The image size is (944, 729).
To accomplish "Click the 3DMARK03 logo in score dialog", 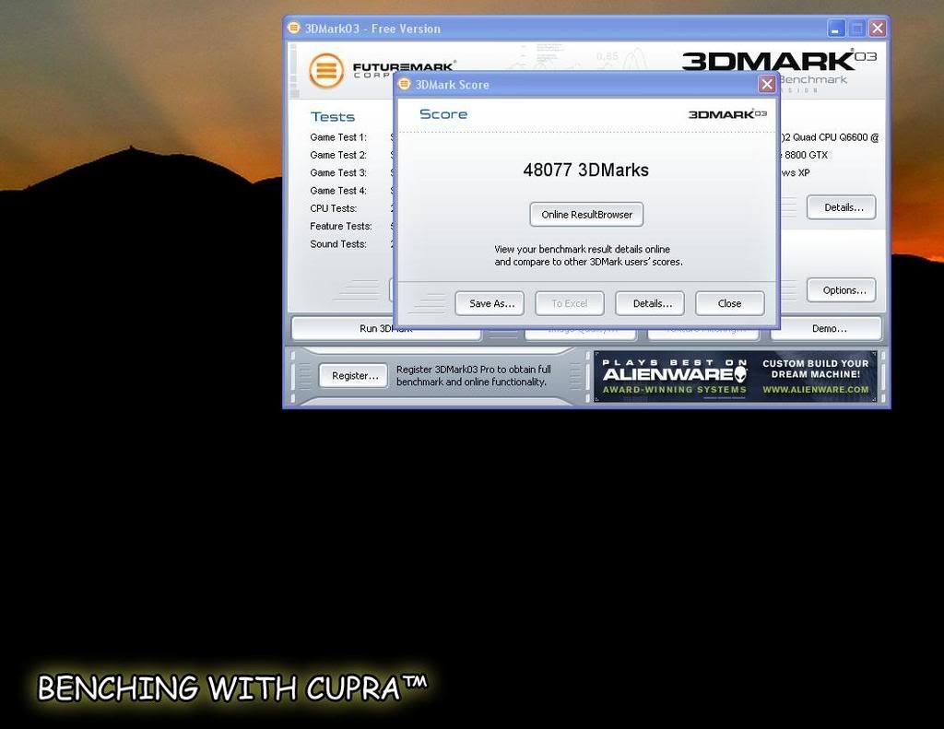I will point(727,114).
